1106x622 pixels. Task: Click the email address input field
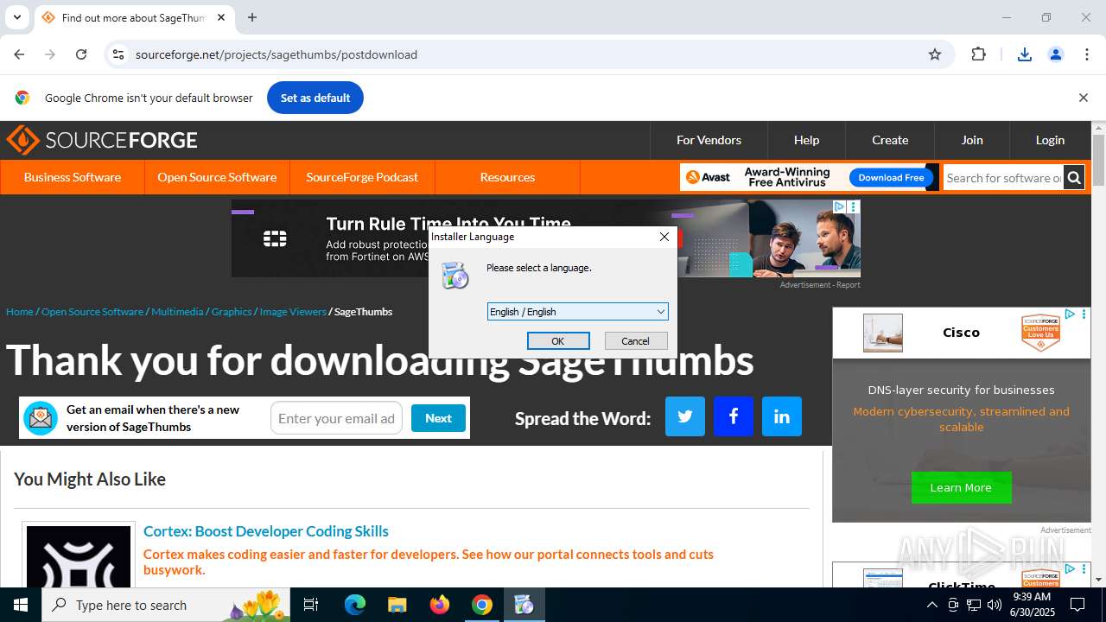point(336,418)
